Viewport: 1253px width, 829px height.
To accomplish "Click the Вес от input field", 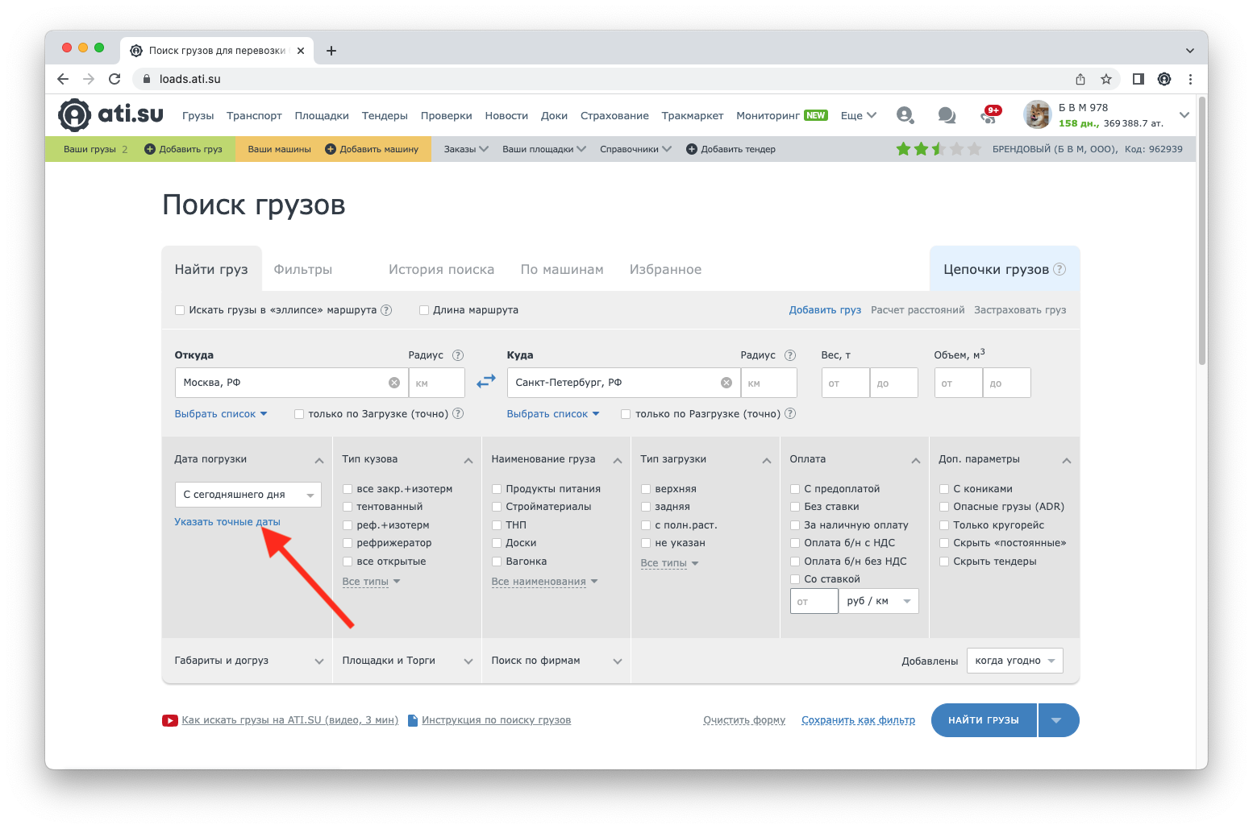I will 845,383.
